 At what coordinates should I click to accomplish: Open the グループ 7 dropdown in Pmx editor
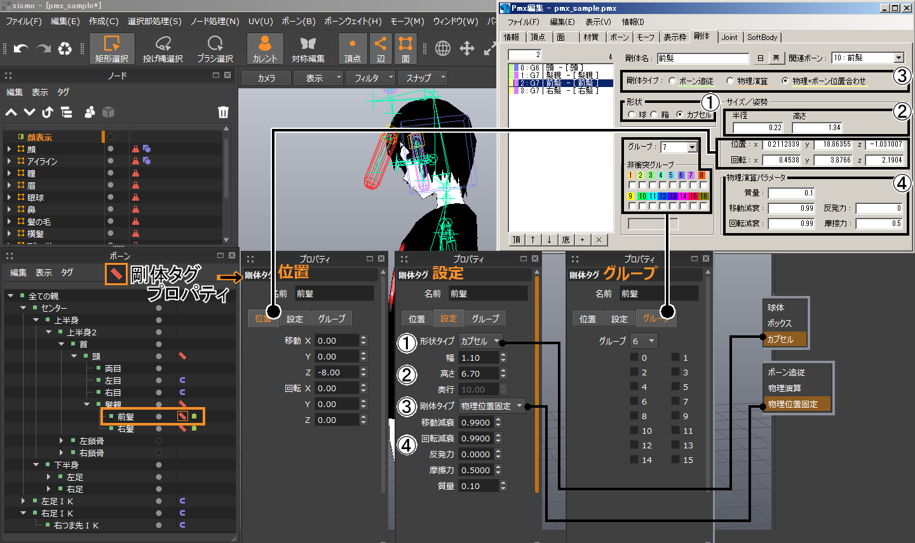(692, 147)
